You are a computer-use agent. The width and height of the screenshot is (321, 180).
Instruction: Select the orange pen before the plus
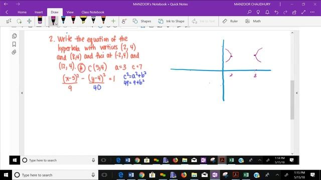pos(103,20)
